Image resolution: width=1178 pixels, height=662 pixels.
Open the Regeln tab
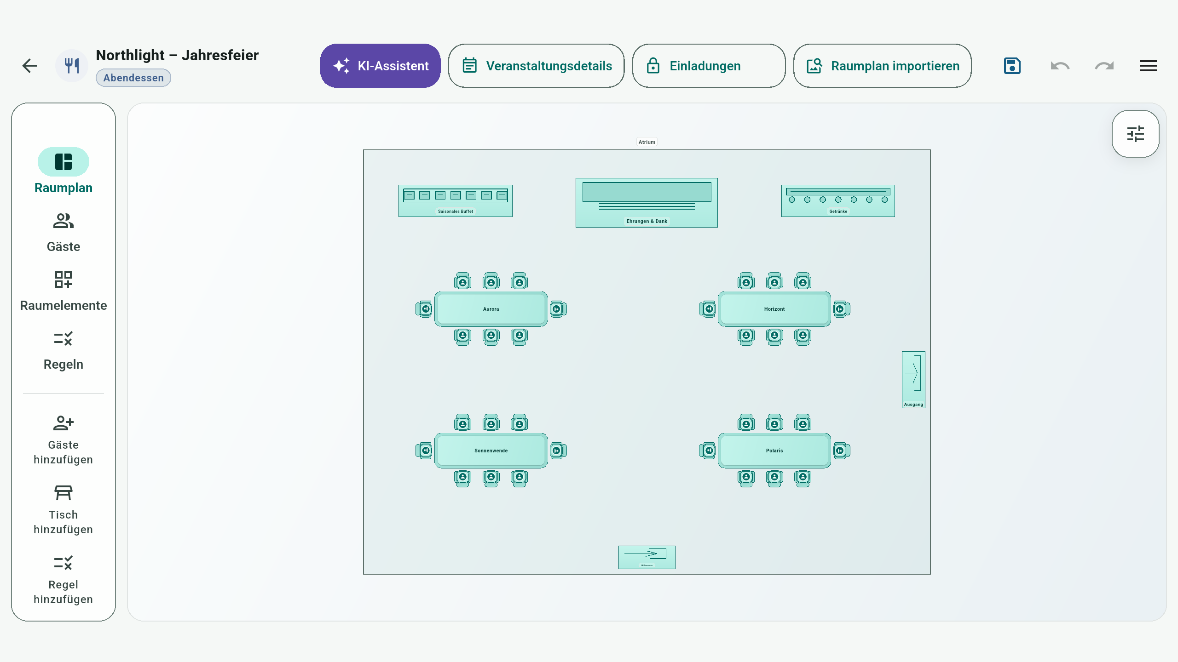coord(64,351)
